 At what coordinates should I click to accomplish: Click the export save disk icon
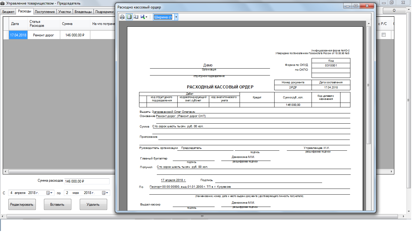142,17
